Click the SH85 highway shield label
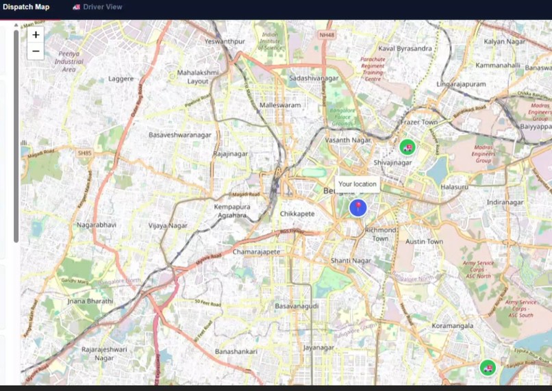 point(84,153)
